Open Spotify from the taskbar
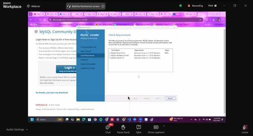 click(x=101, y=119)
